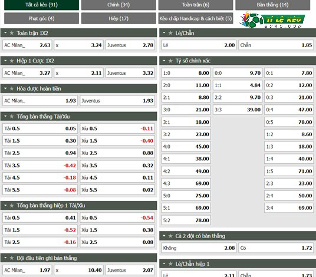Choose correct score 3:3 at 39.00
The width and height of the screenshot is (316, 277).
point(238,110)
